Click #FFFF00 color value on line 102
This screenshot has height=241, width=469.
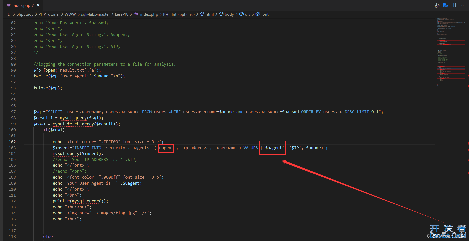pos(110,142)
